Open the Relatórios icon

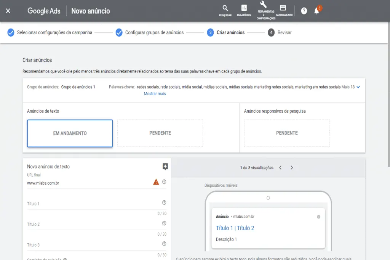244,9
